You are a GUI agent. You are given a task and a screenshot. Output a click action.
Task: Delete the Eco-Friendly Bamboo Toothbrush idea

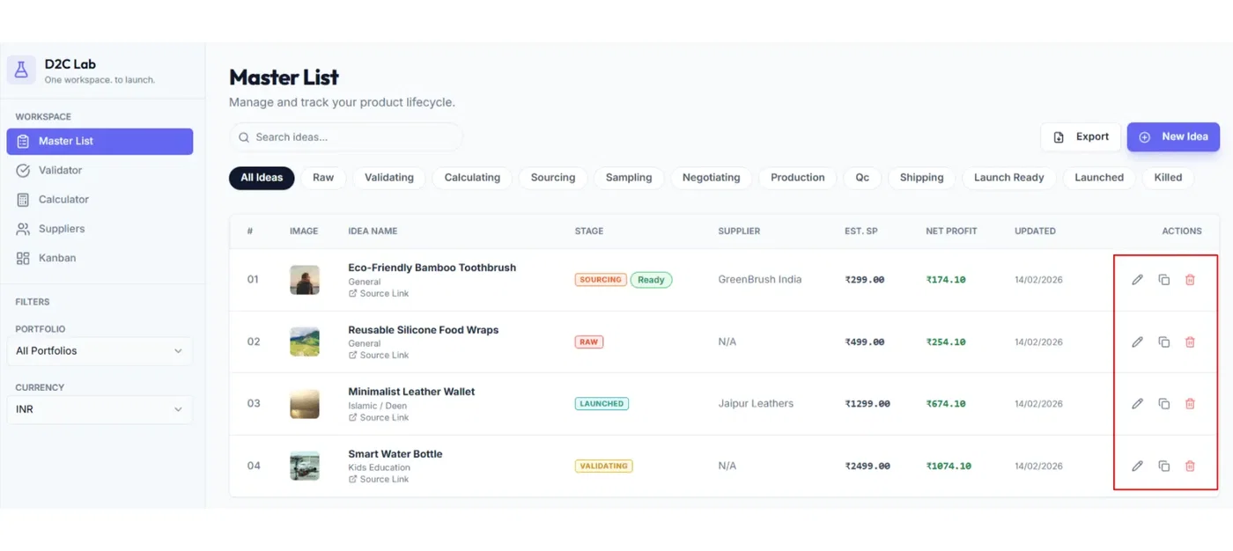[1190, 280]
